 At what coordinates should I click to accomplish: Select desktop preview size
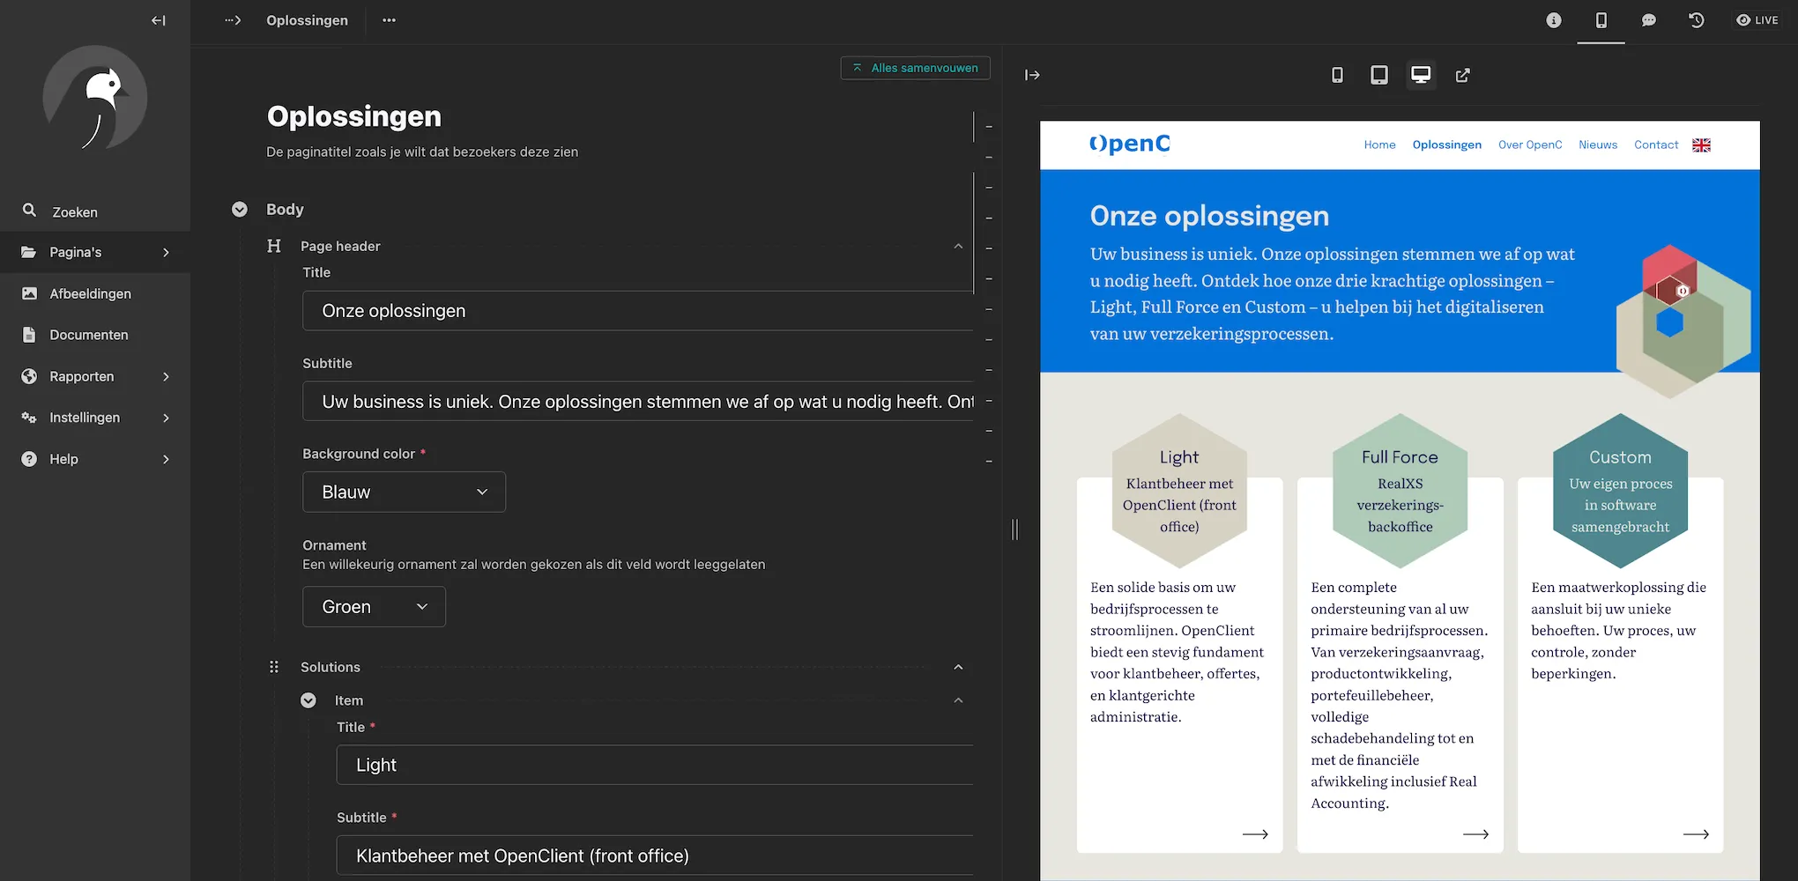tap(1421, 75)
